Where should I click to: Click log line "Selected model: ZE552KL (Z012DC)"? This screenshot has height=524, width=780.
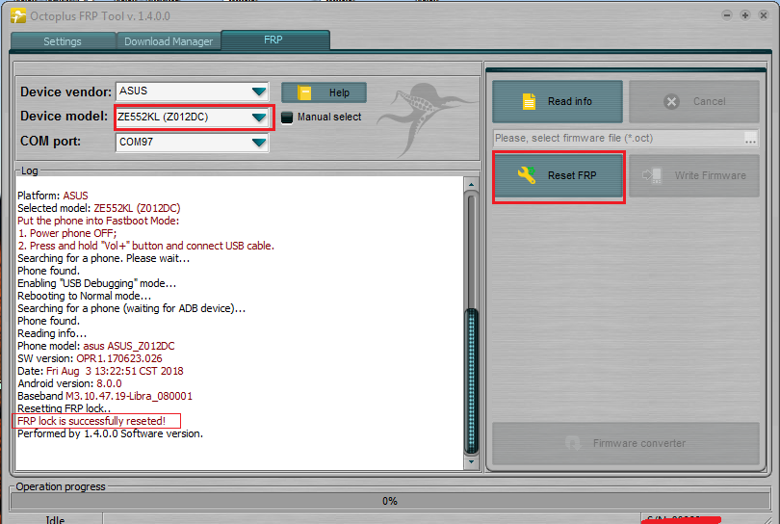pyautogui.click(x=99, y=208)
